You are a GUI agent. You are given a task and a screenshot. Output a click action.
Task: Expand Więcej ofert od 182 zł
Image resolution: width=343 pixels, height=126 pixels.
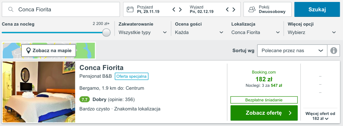(320, 116)
